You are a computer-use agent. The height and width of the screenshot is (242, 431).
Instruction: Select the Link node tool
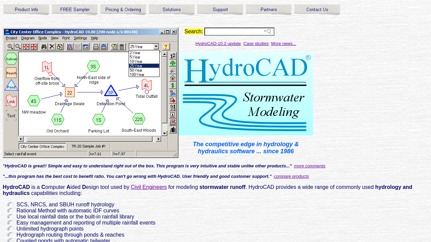click(x=11, y=101)
